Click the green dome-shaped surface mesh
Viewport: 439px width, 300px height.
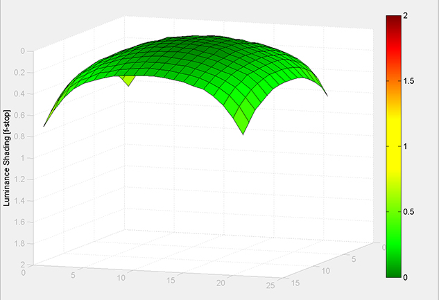185,85
